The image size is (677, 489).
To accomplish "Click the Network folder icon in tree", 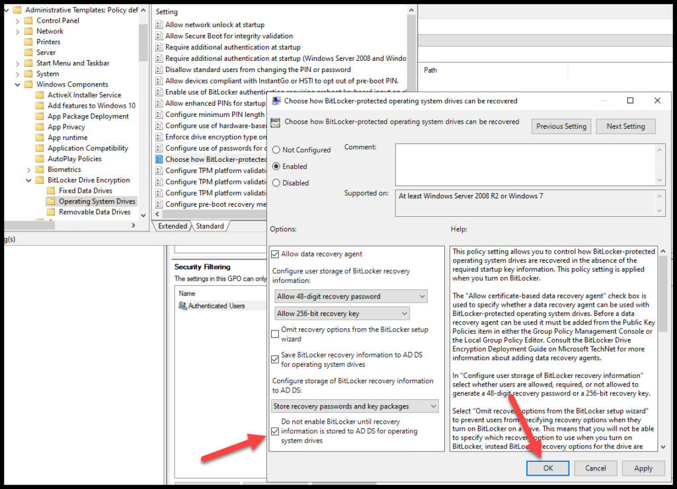I will coord(28,31).
